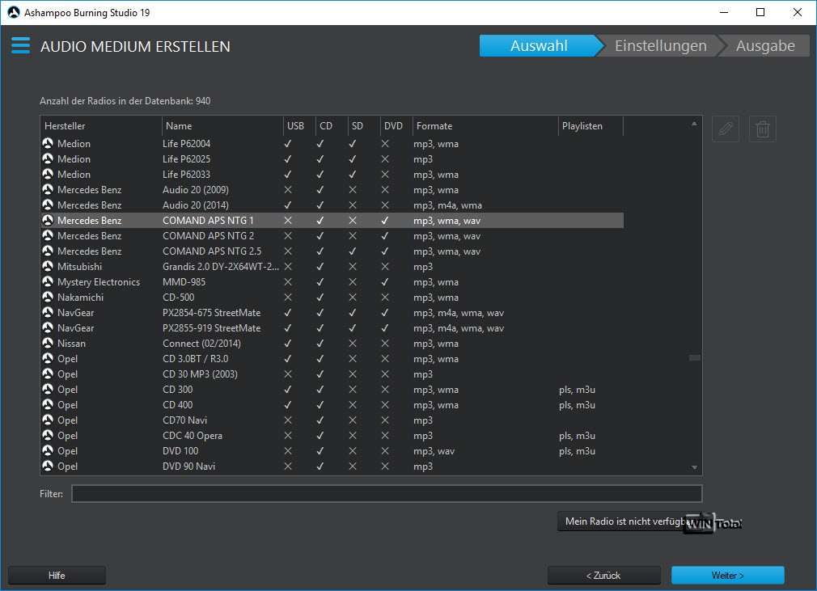
Task: Select the Connect (02/2014) name cell
Action: (201, 343)
